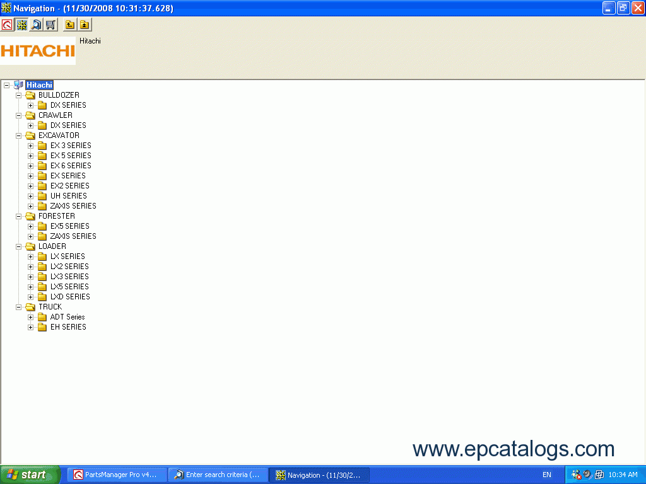This screenshot has height=484, width=646.
Task: Expand the LX2 SERIES node
Action: [x=30, y=267]
